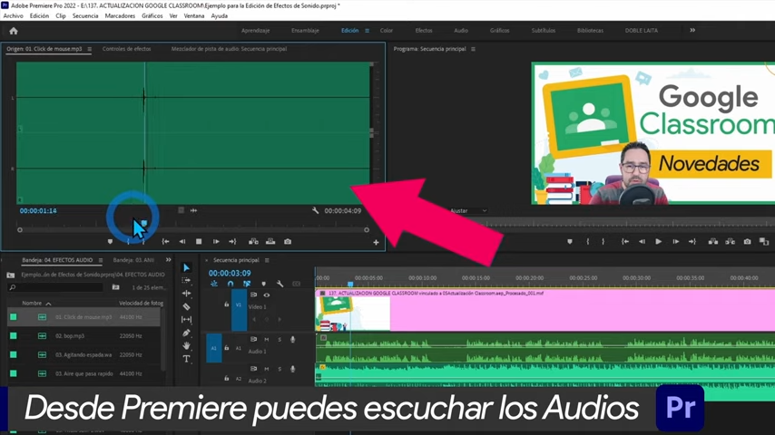Add marker in Source monitor

click(x=110, y=242)
